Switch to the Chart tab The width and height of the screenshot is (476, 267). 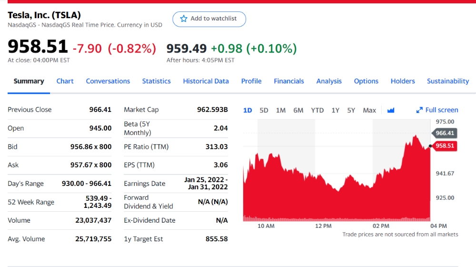[x=65, y=81]
